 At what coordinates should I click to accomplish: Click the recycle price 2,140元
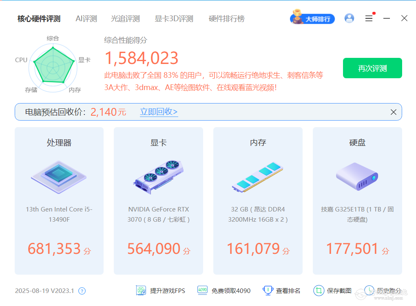[108, 112]
